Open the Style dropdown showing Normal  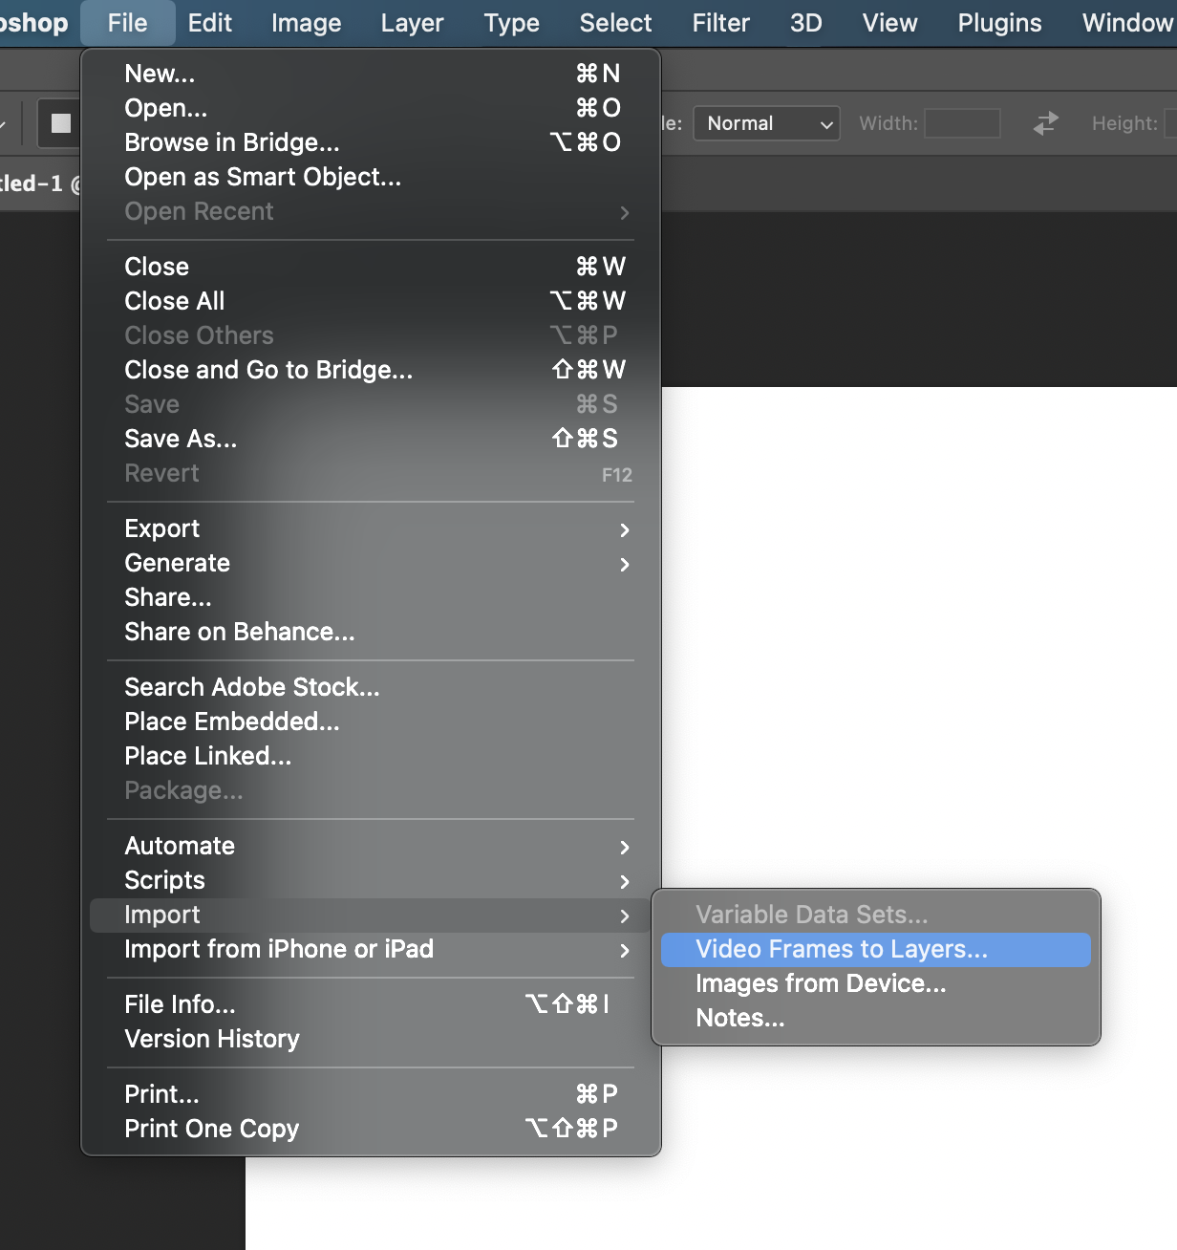pos(766,123)
